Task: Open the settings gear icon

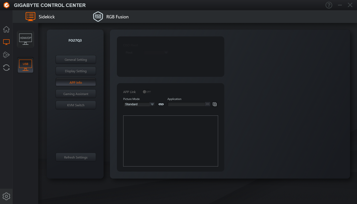Action: pyautogui.click(x=6, y=196)
